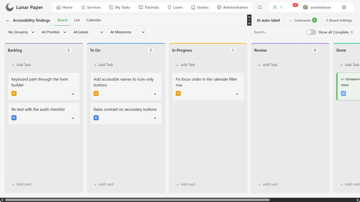The height and width of the screenshot is (202, 360).
Task: Click Add card under the To Do column
Action: pyautogui.click(x=126, y=184)
